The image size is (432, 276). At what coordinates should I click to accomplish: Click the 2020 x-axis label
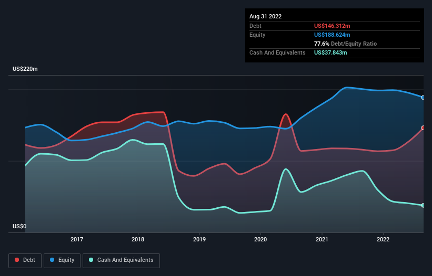point(260,239)
